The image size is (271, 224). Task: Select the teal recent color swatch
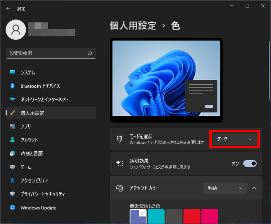(x=156, y=216)
